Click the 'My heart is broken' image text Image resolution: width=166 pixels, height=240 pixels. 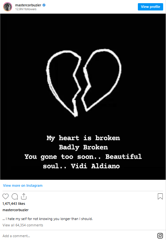click(83, 138)
